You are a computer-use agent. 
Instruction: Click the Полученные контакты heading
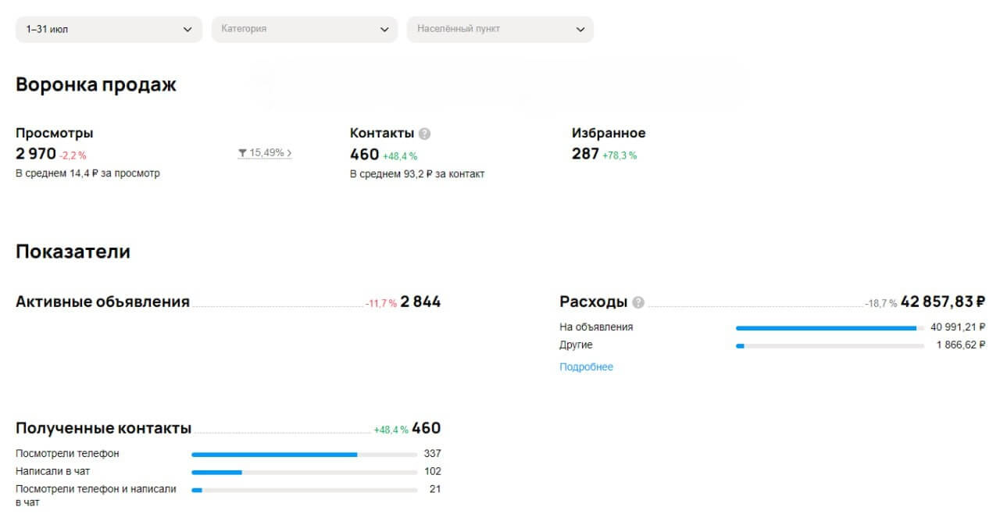[104, 428]
